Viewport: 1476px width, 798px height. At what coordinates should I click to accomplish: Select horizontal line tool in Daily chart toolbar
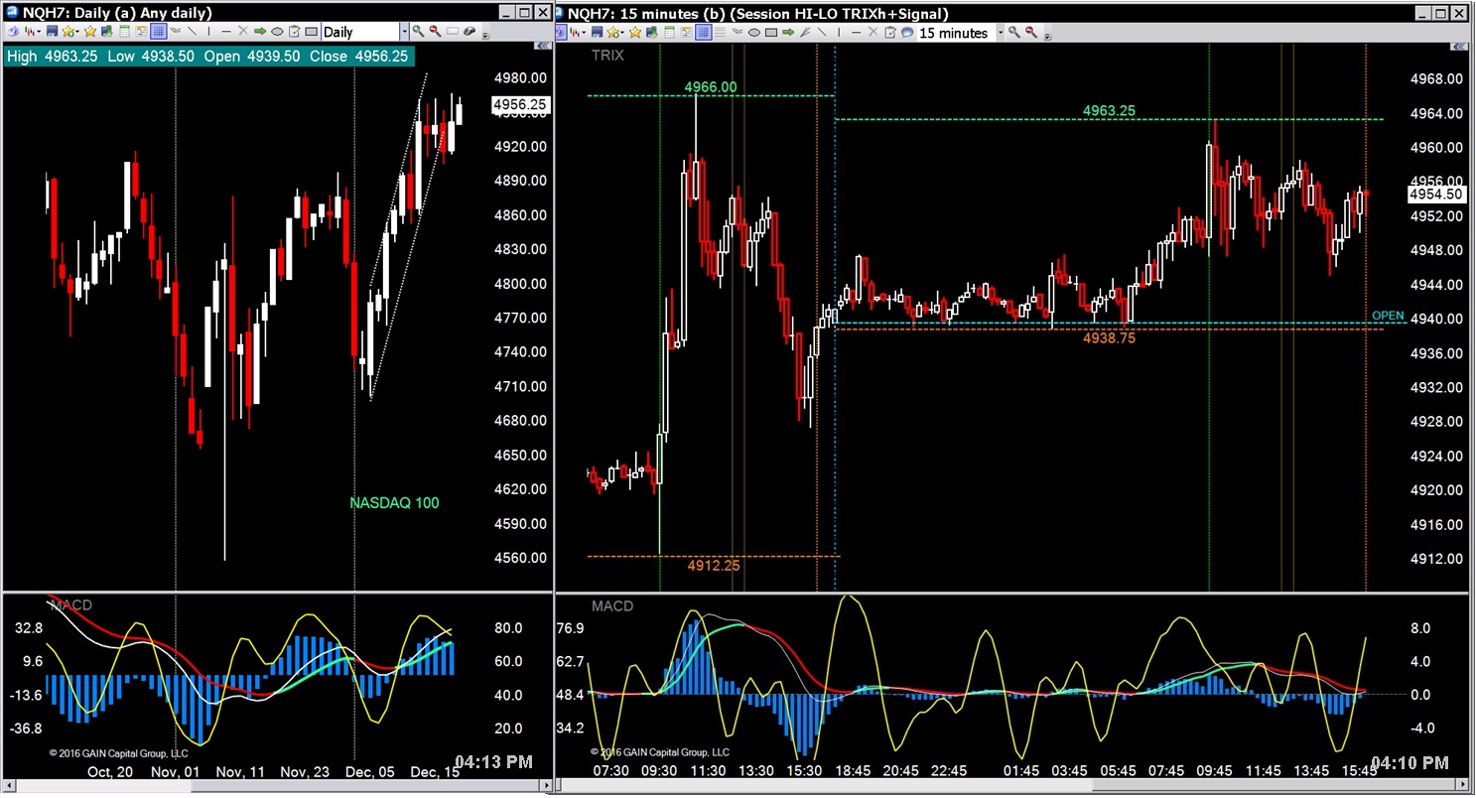(225, 32)
